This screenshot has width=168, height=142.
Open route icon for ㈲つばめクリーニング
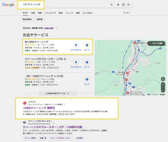point(87,45)
